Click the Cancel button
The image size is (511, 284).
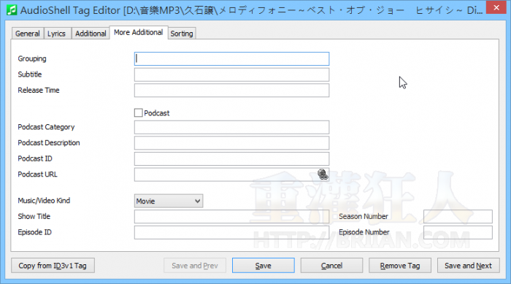click(x=331, y=266)
